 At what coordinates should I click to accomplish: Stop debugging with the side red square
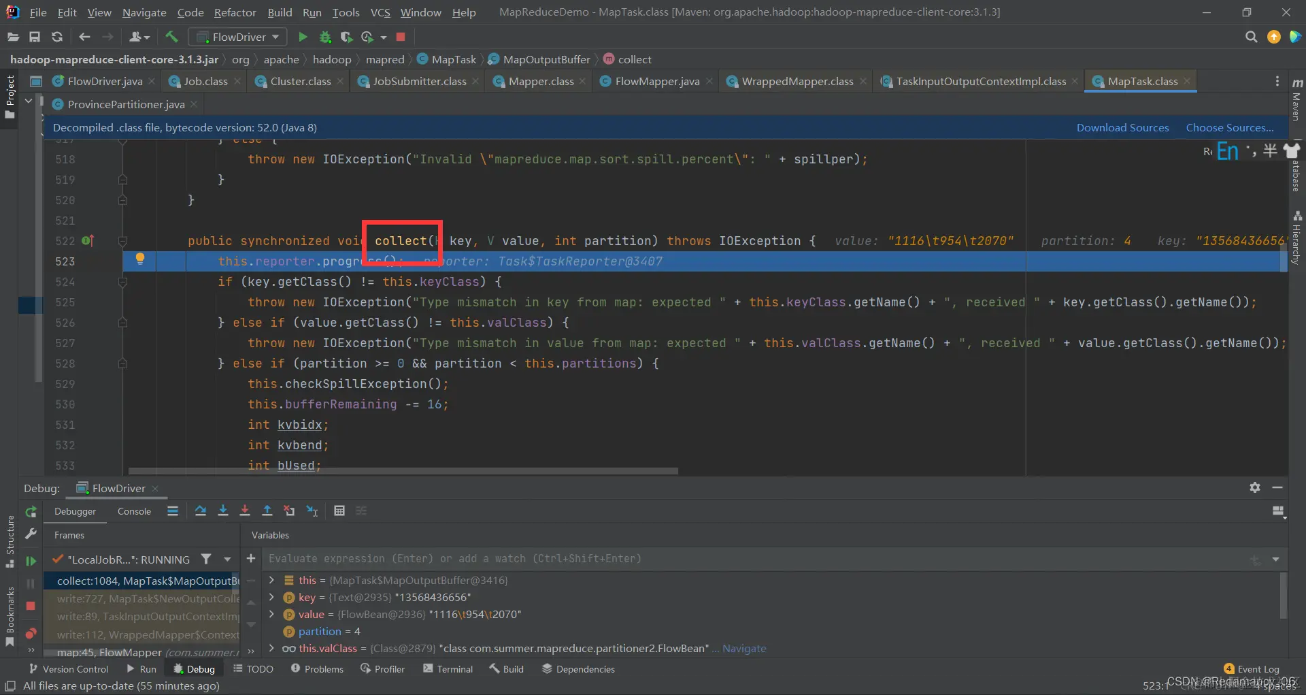(x=31, y=606)
